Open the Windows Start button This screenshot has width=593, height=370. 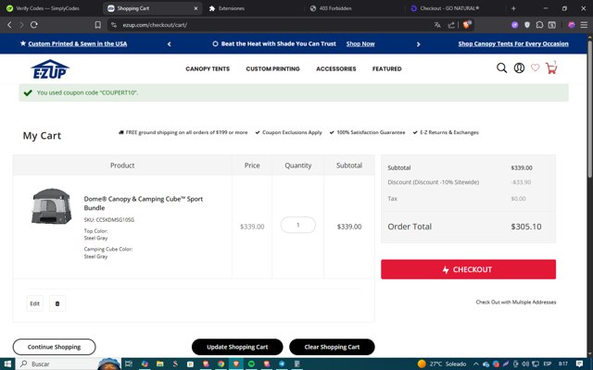[x=7, y=364]
